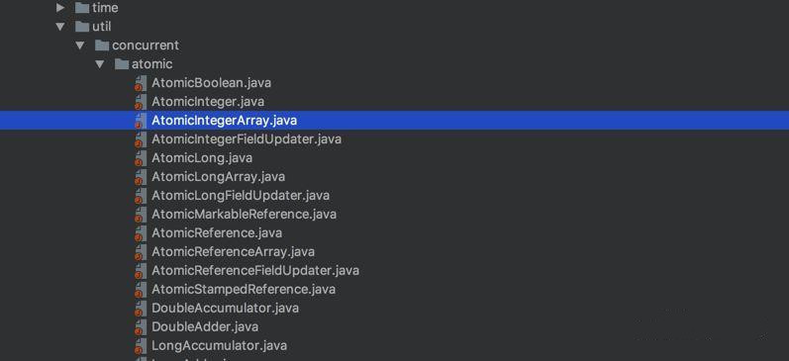The width and height of the screenshot is (789, 361).
Task: Click the DoubleAdder.java file icon
Action: pos(140,327)
